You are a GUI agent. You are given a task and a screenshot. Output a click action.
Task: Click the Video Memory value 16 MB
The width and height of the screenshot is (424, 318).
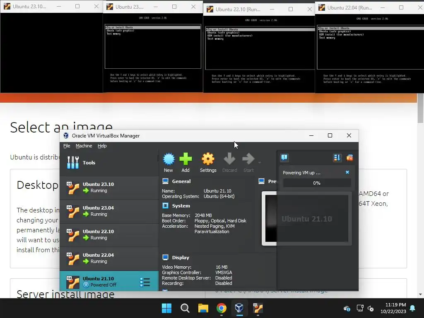[222, 267]
